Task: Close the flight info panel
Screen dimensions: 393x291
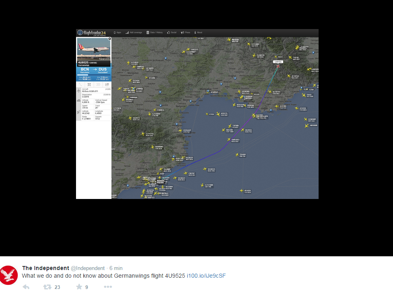Action: coord(110,39)
